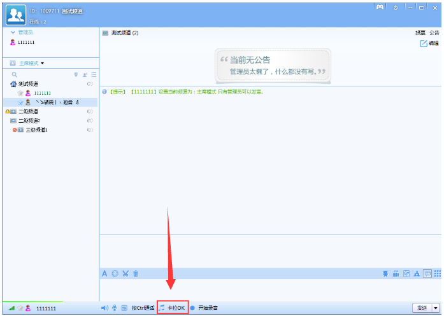This screenshot has height=318, width=444.
Task: Click the scissors screenshot tool
Action: (x=125, y=273)
